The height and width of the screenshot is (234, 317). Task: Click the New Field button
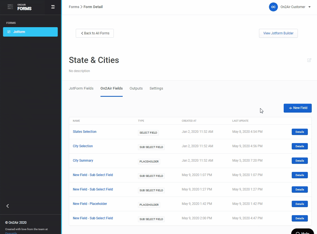(298, 108)
